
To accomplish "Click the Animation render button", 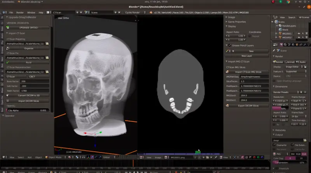I will point(289,62).
